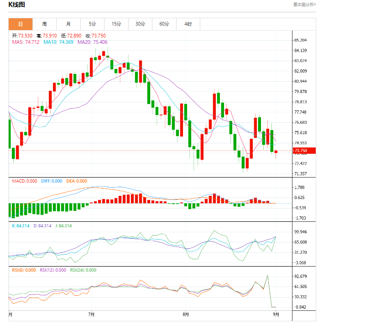Open the 5分 timeframe tab
Image resolution: width=386 pixels, height=330 pixels.
(92, 24)
